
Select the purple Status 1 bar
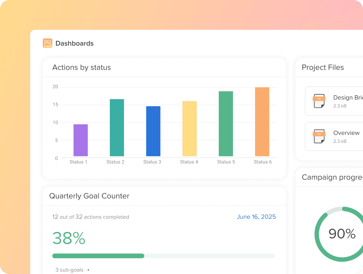[80, 141]
